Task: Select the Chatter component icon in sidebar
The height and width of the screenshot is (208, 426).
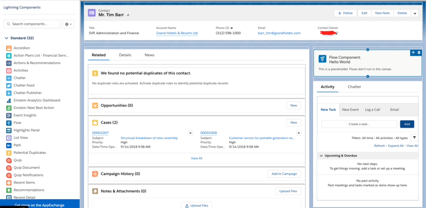Action: point(9,78)
